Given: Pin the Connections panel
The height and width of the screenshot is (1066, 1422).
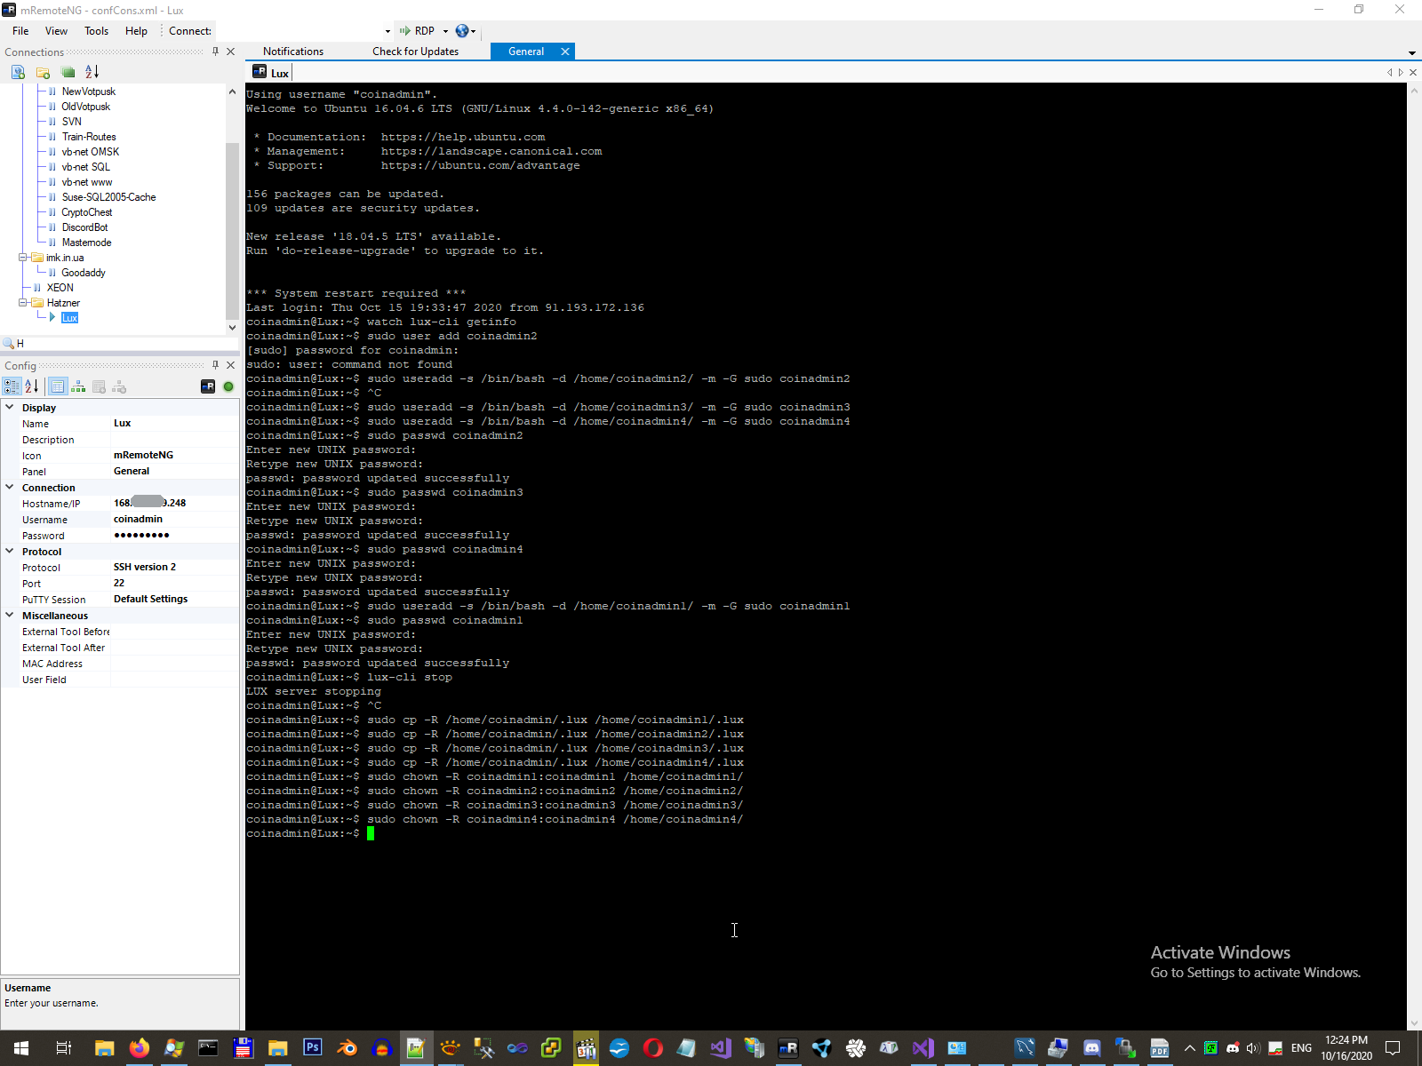Looking at the screenshot, I should pyautogui.click(x=215, y=52).
